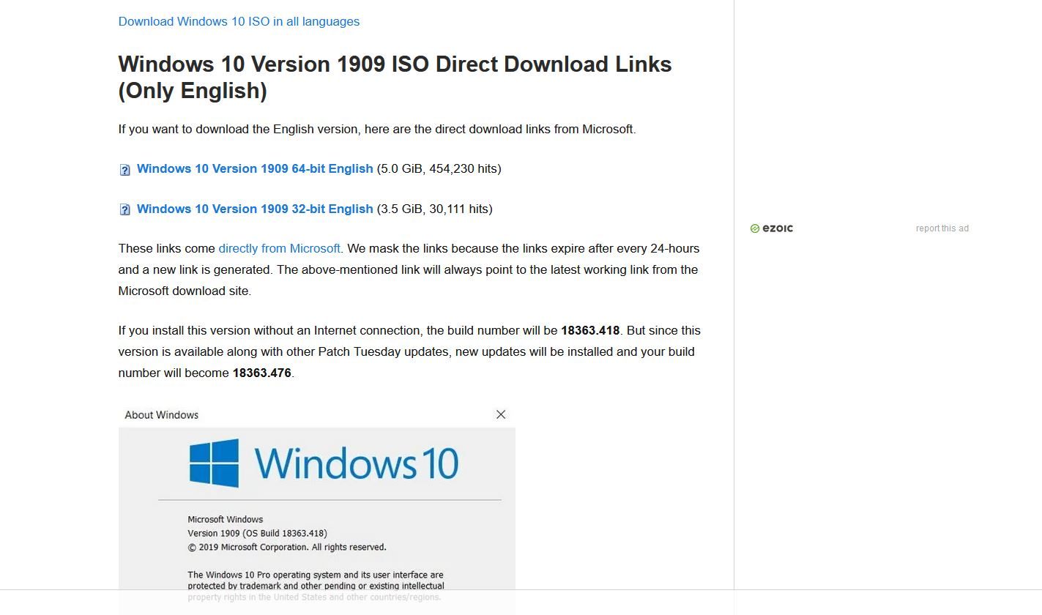Image resolution: width=1042 pixels, height=615 pixels.
Task: Click the green circular Ezoic logo icon
Action: [x=755, y=228]
